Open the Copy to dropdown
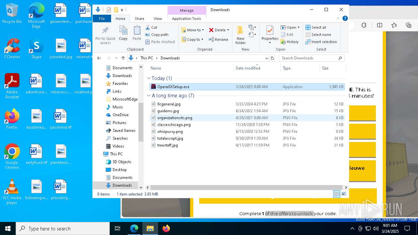Image resolution: width=418 pixels, height=235 pixels. coord(193,39)
